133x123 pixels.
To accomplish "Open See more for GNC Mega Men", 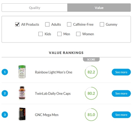I will coord(121,115).
